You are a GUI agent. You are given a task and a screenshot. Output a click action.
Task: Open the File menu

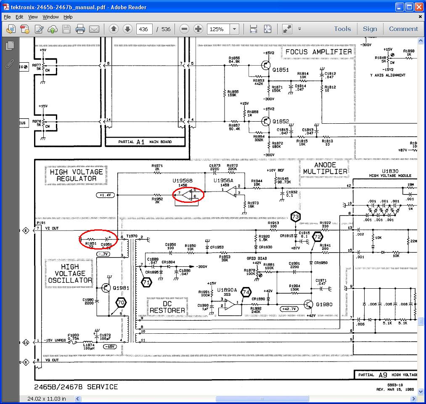(x=7, y=17)
